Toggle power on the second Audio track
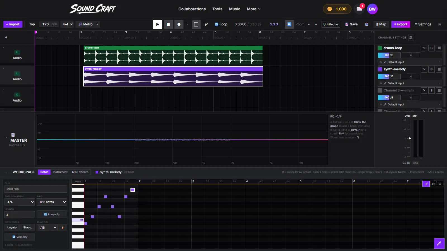This screenshot has height=251, width=447. coord(17,73)
